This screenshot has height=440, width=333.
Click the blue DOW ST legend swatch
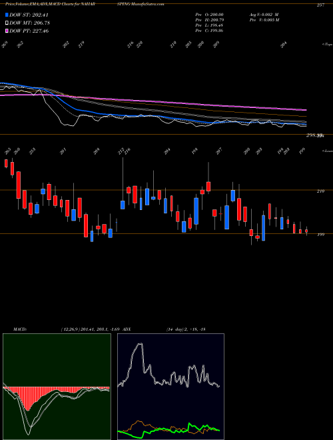[7, 15]
